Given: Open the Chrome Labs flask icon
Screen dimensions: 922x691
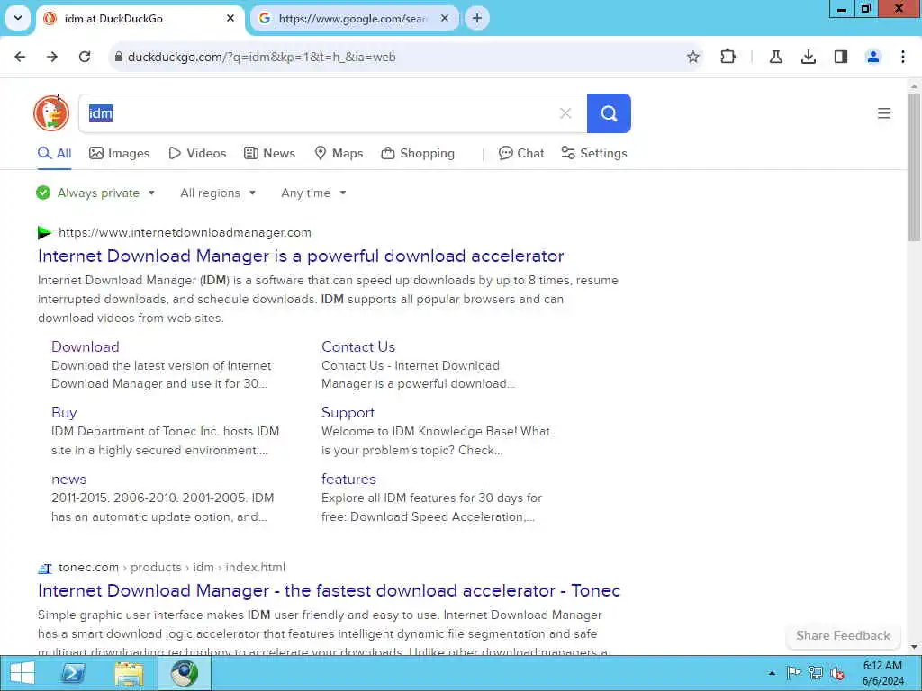Looking at the screenshot, I should tap(775, 57).
